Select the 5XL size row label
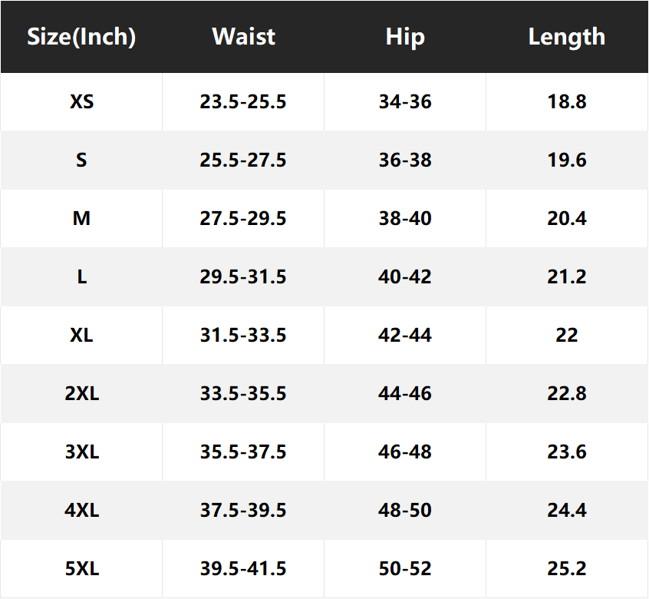Image resolution: width=649 pixels, height=599 pixels. (81, 569)
